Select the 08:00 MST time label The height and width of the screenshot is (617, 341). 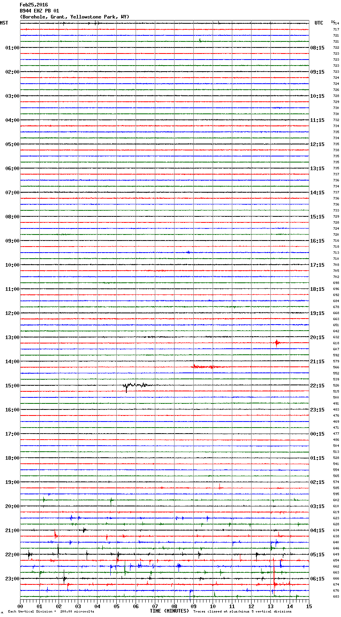coord(12,217)
